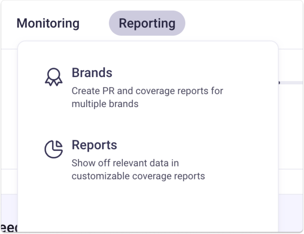Screen dimensions: 304x234
Task: Select the Reports heading in the menu
Action: [94, 145]
